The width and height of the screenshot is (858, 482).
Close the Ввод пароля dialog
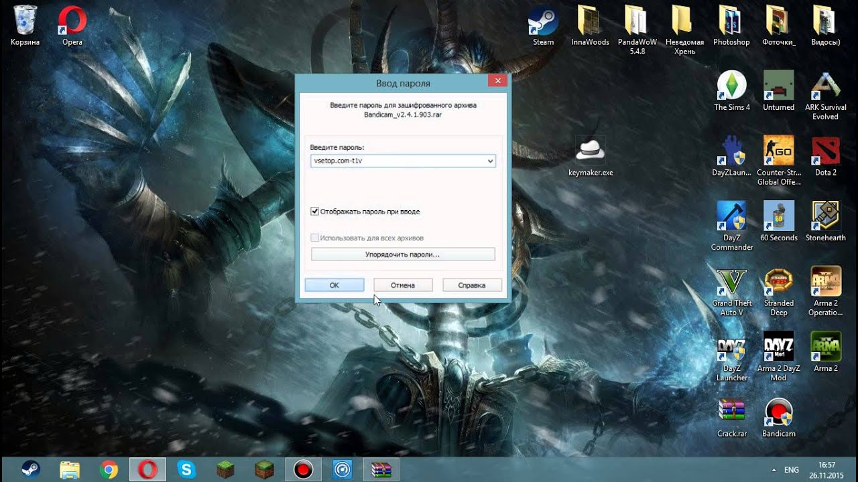497,81
